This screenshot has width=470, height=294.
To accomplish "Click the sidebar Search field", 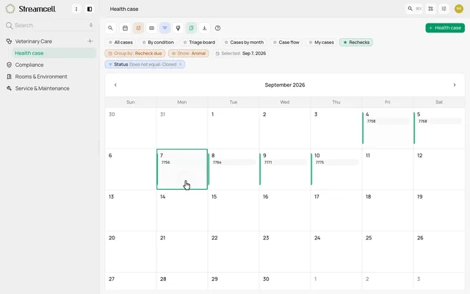I will click(x=49, y=25).
